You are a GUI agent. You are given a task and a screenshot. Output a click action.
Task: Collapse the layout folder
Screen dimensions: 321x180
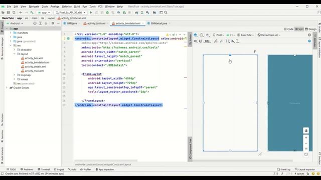click(x=15, y=54)
